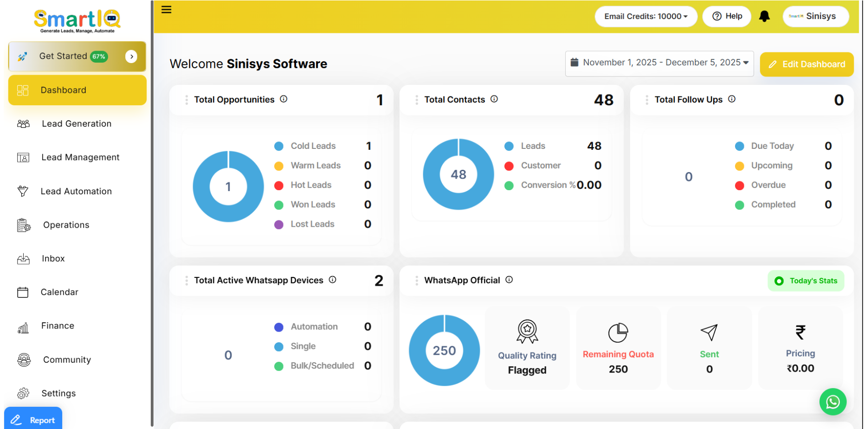Viewport: 864px width, 429px height.
Task: Click the Remaining Quota pie icon
Action: coord(618,333)
